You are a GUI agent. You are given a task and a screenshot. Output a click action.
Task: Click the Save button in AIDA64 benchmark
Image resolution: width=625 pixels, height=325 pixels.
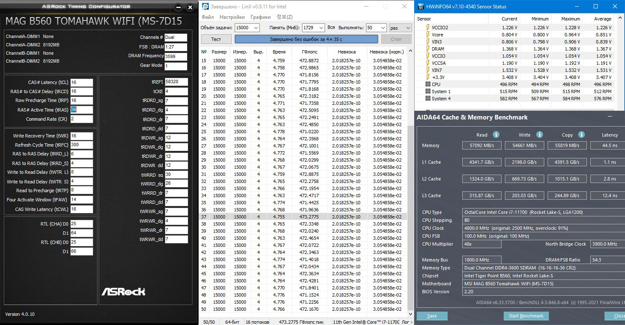tap(432, 316)
